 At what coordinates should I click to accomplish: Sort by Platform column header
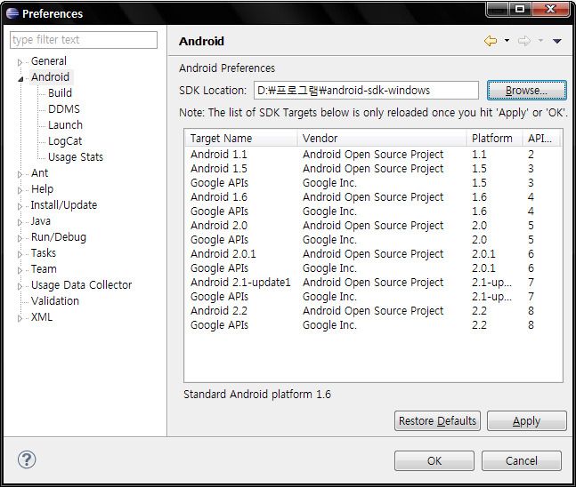tap(494, 139)
